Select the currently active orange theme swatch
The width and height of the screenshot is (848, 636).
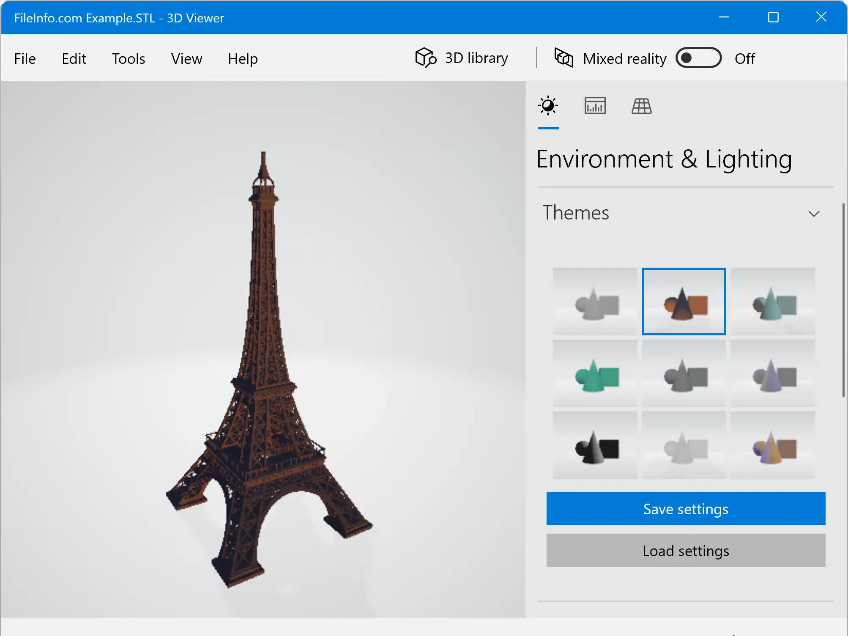pos(683,302)
